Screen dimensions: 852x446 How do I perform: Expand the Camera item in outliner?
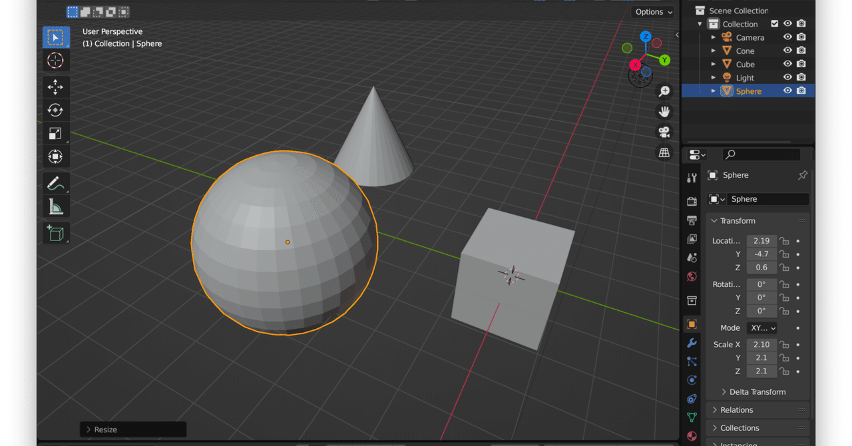(713, 37)
